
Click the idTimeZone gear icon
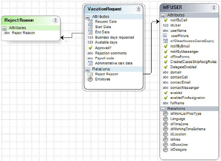[165, 124]
